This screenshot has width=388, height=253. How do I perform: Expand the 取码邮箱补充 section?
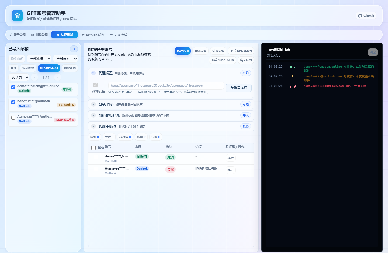tap(93, 115)
